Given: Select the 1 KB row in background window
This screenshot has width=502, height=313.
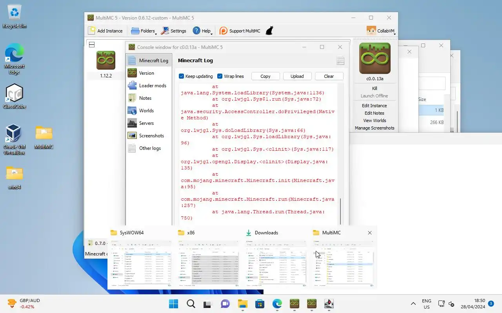Looking at the screenshot, I should coord(431,110).
